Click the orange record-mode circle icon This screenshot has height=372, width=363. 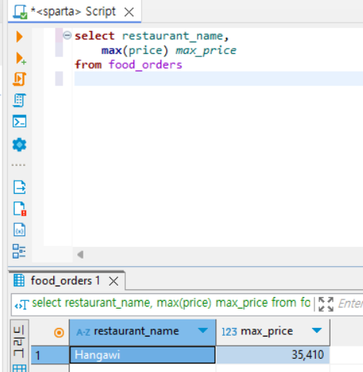(59, 333)
